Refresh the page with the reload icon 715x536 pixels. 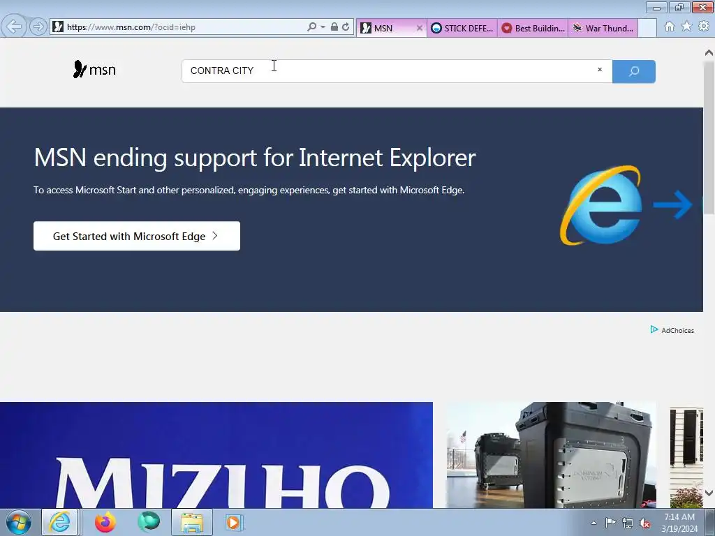point(346,27)
